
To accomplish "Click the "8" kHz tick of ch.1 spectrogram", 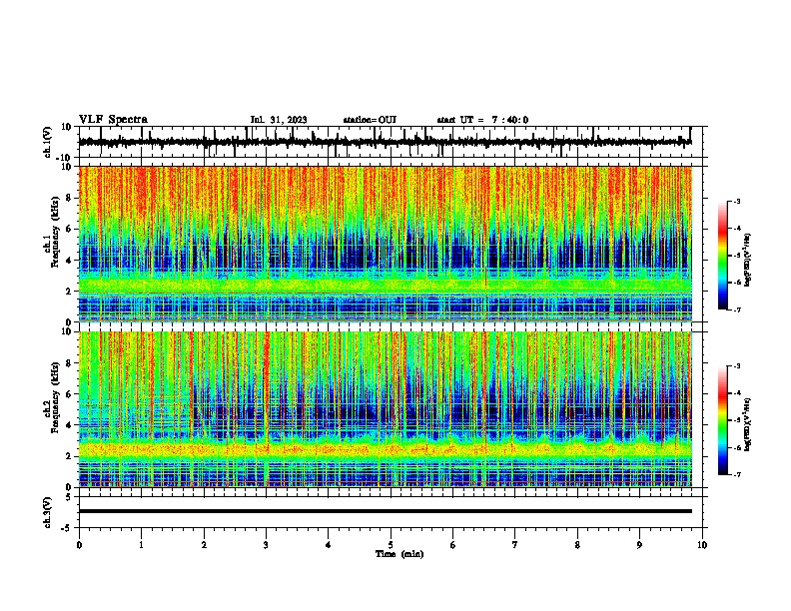I will 70,198.
